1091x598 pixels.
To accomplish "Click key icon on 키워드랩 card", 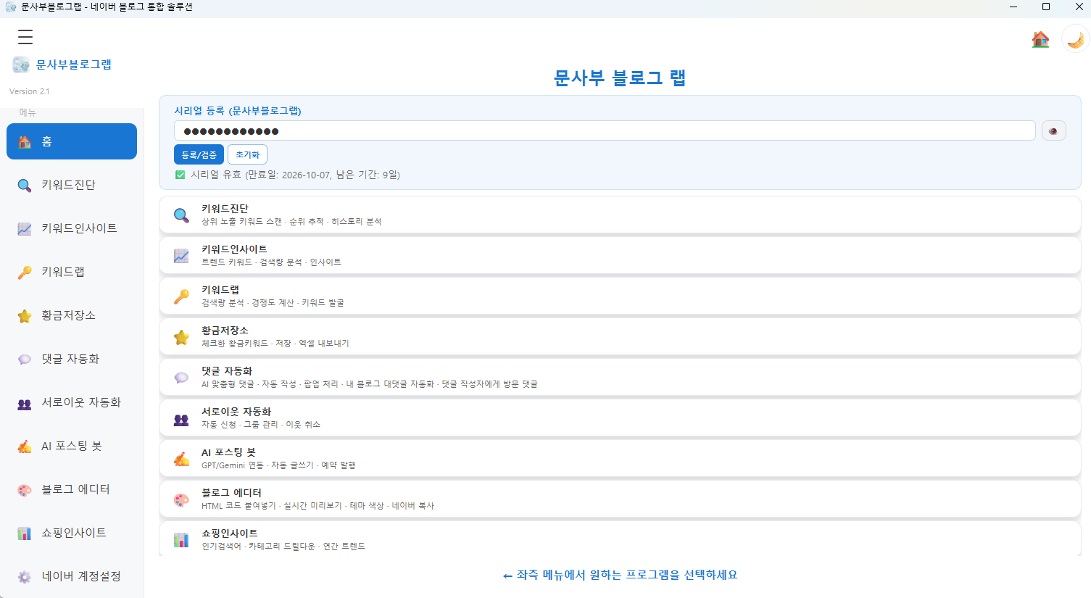I will (x=181, y=296).
